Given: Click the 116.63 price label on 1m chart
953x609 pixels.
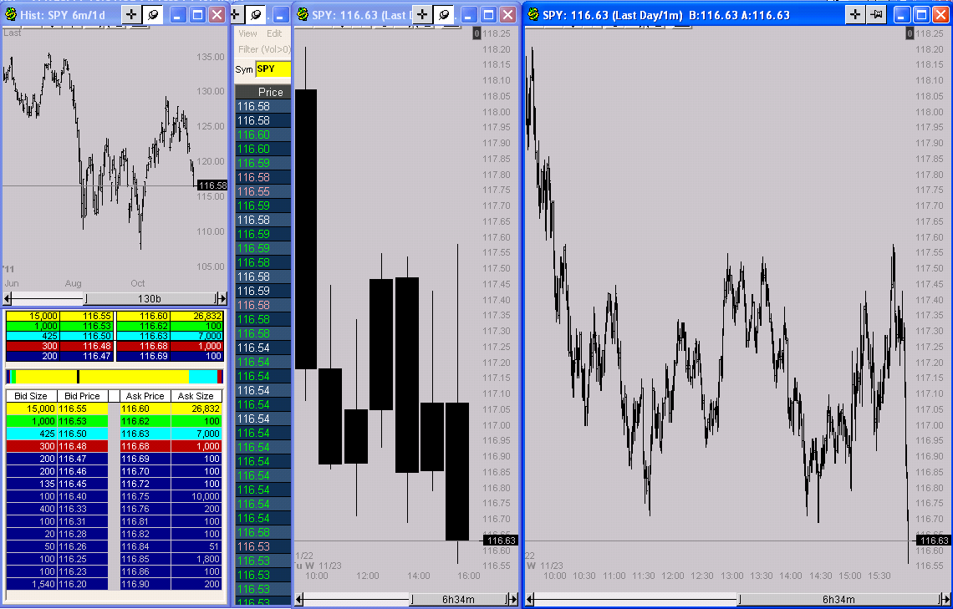Looking at the screenshot, I should 934,540.
